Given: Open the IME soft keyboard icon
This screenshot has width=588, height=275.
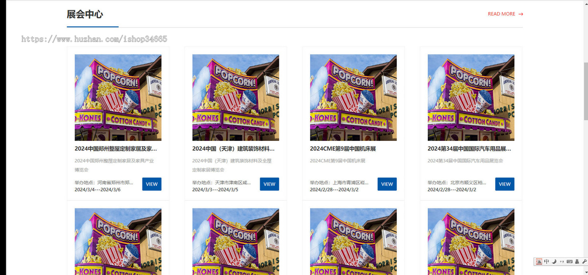Looking at the screenshot, I should click(569, 262).
